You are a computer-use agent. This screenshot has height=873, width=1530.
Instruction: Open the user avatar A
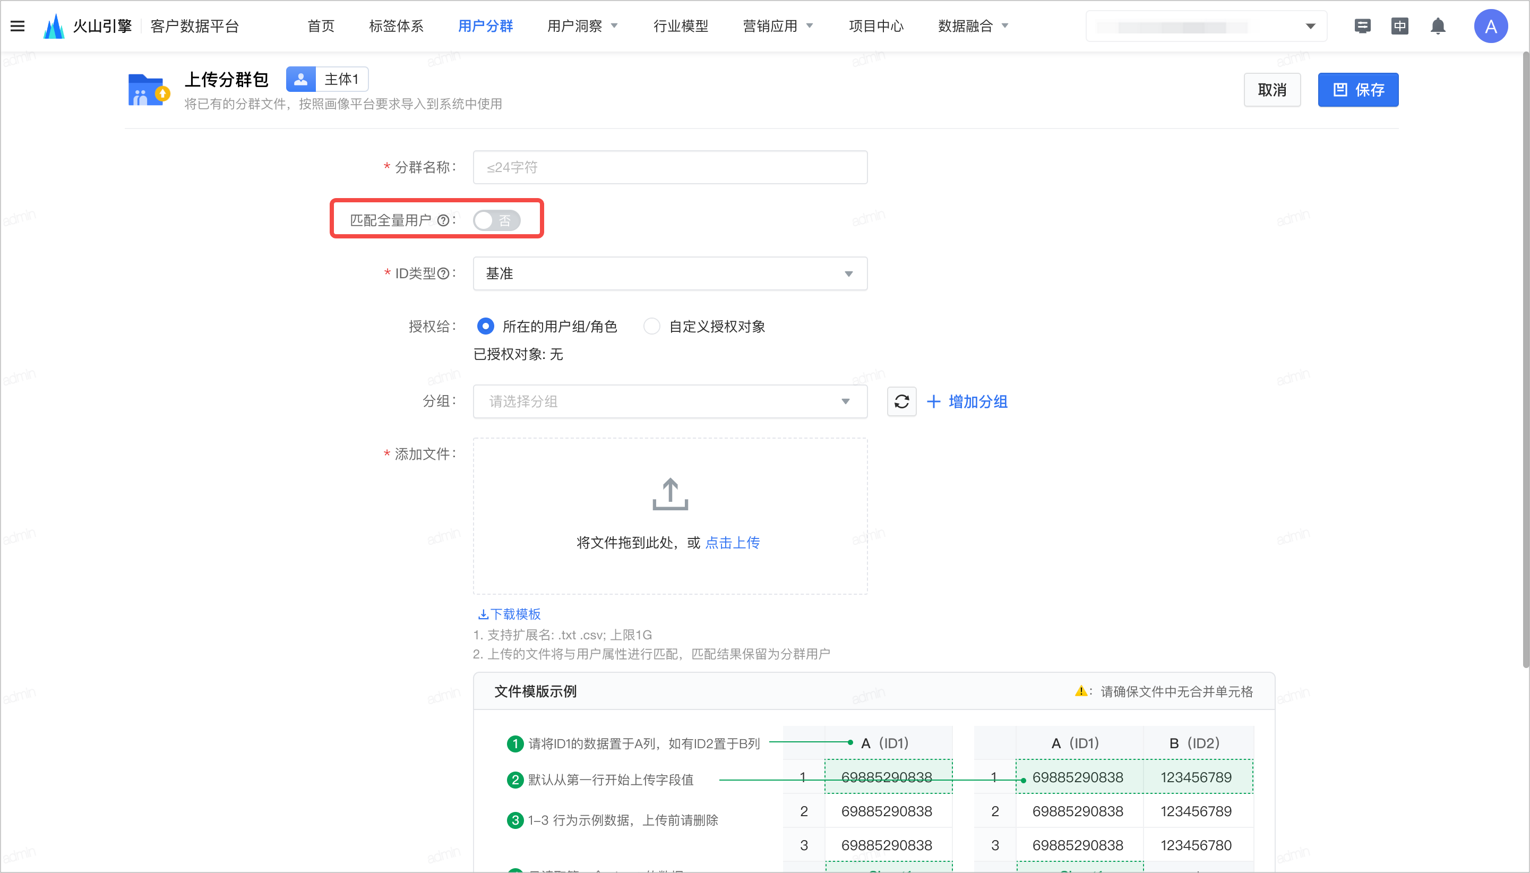(1490, 26)
